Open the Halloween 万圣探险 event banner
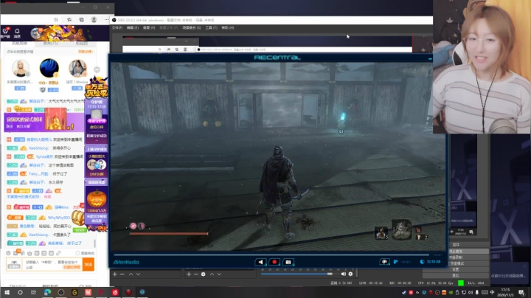The width and height of the screenshot is (531, 298). pyautogui.click(x=97, y=87)
